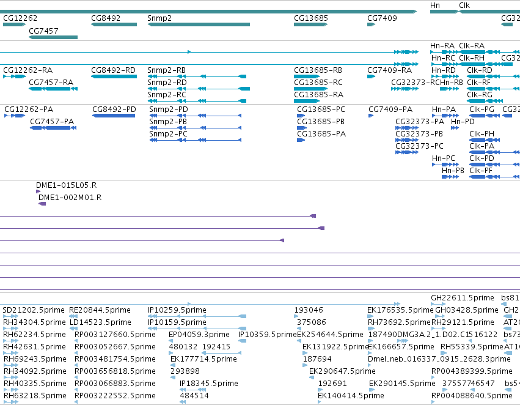This screenshot has height=405, width=520.
Task: Select the IP10259.5prime EST label
Action: click(x=177, y=310)
